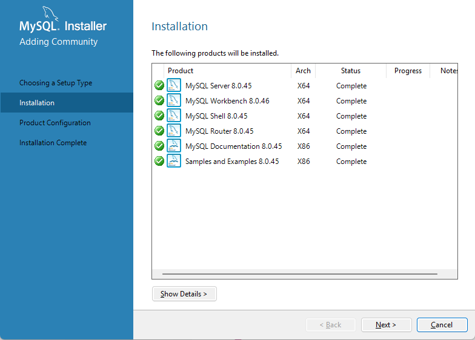The height and width of the screenshot is (340, 475).
Task: Click the Adding Community subtitle
Action: (58, 42)
